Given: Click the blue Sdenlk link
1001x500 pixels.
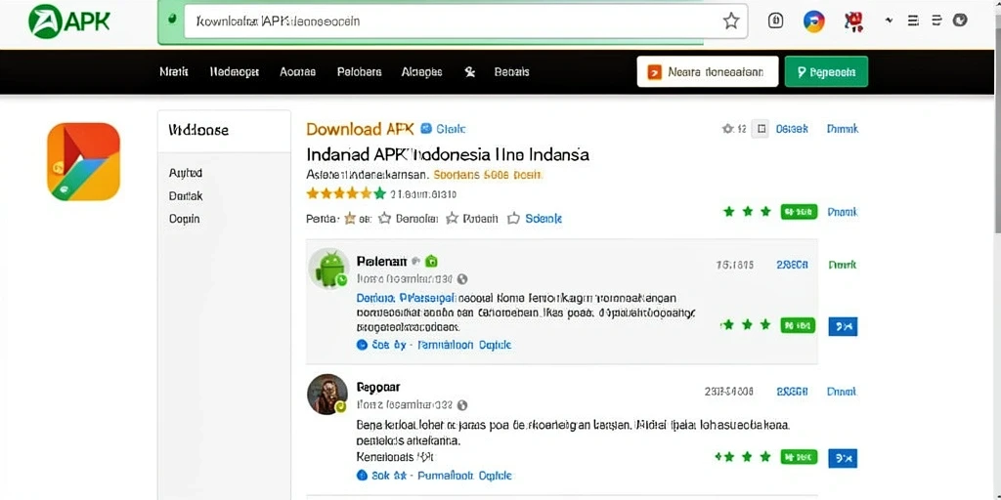Looking at the screenshot, I should point(544,218).
